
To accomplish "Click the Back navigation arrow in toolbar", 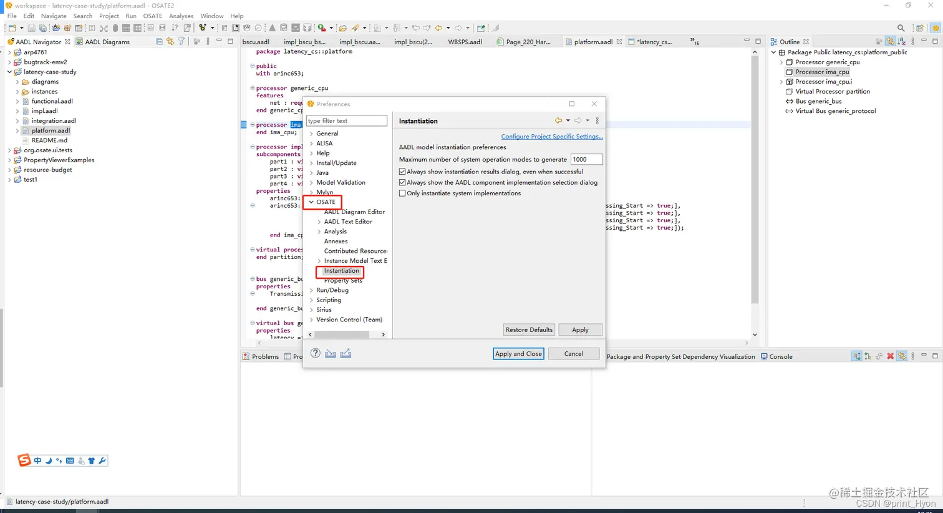I will point(438,28).
